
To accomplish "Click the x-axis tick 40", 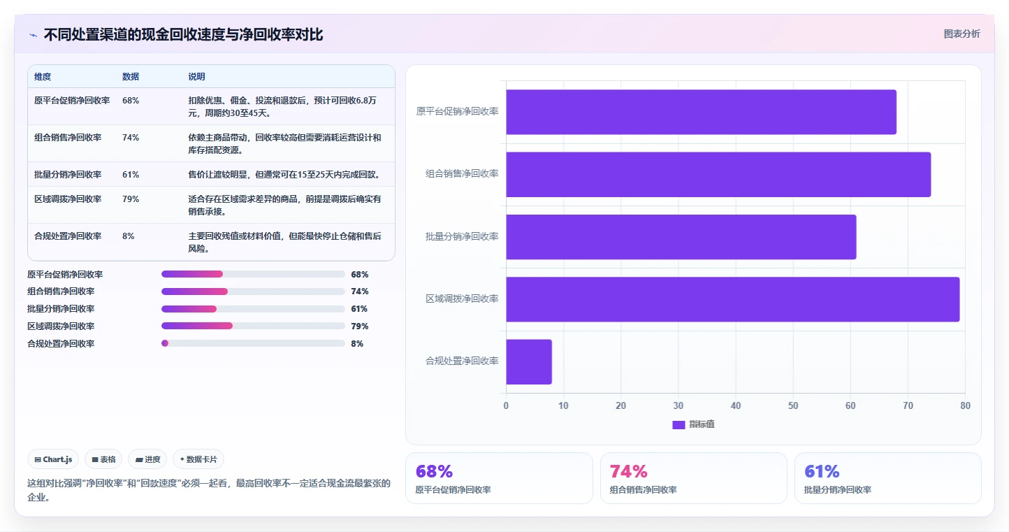I will point(736,405).
